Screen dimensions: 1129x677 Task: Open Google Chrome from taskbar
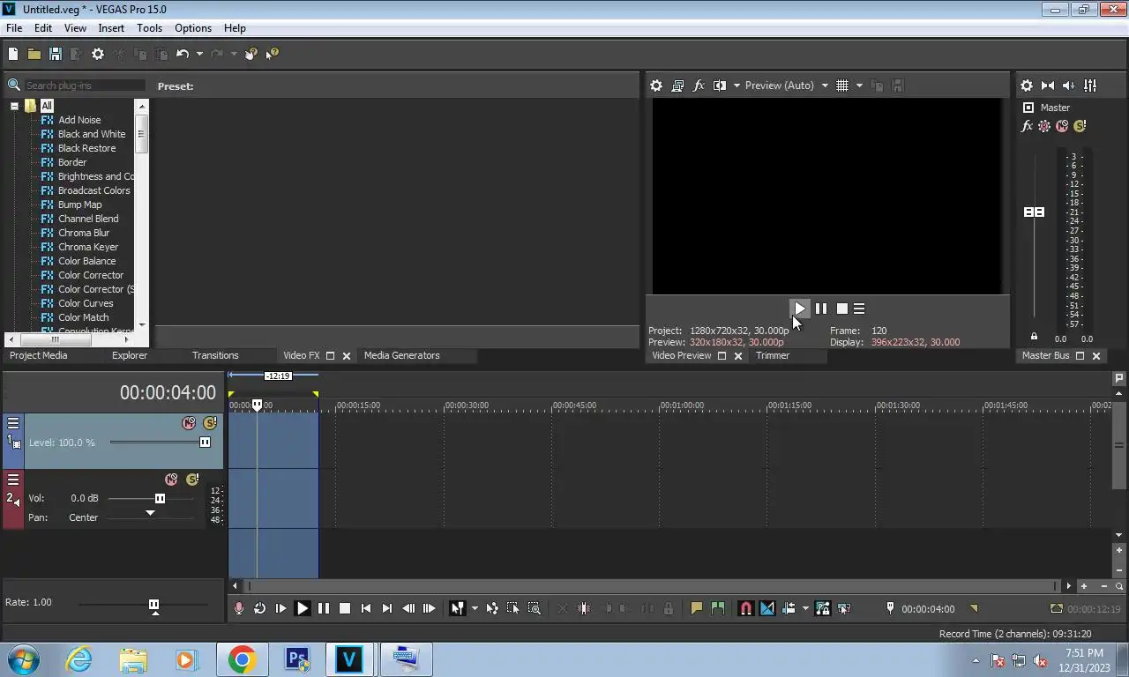click(x=242, y=659)
